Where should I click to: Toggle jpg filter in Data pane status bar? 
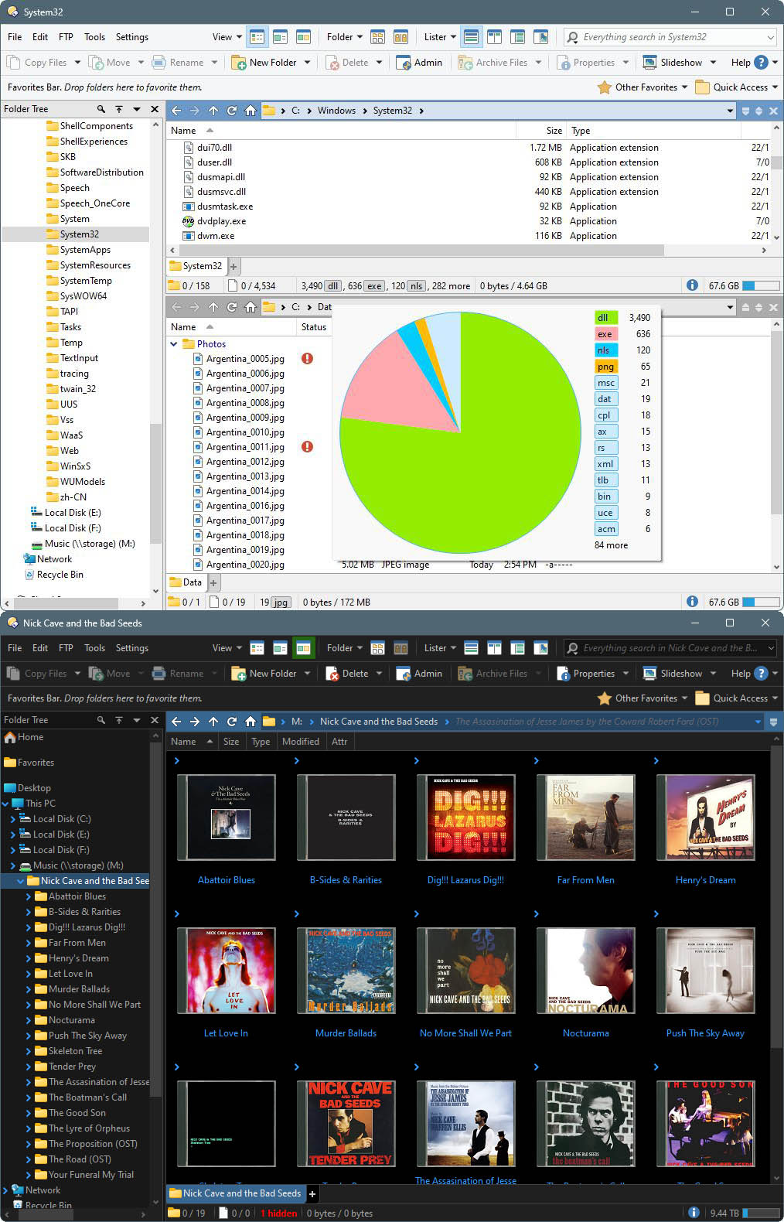pos(281,602)
